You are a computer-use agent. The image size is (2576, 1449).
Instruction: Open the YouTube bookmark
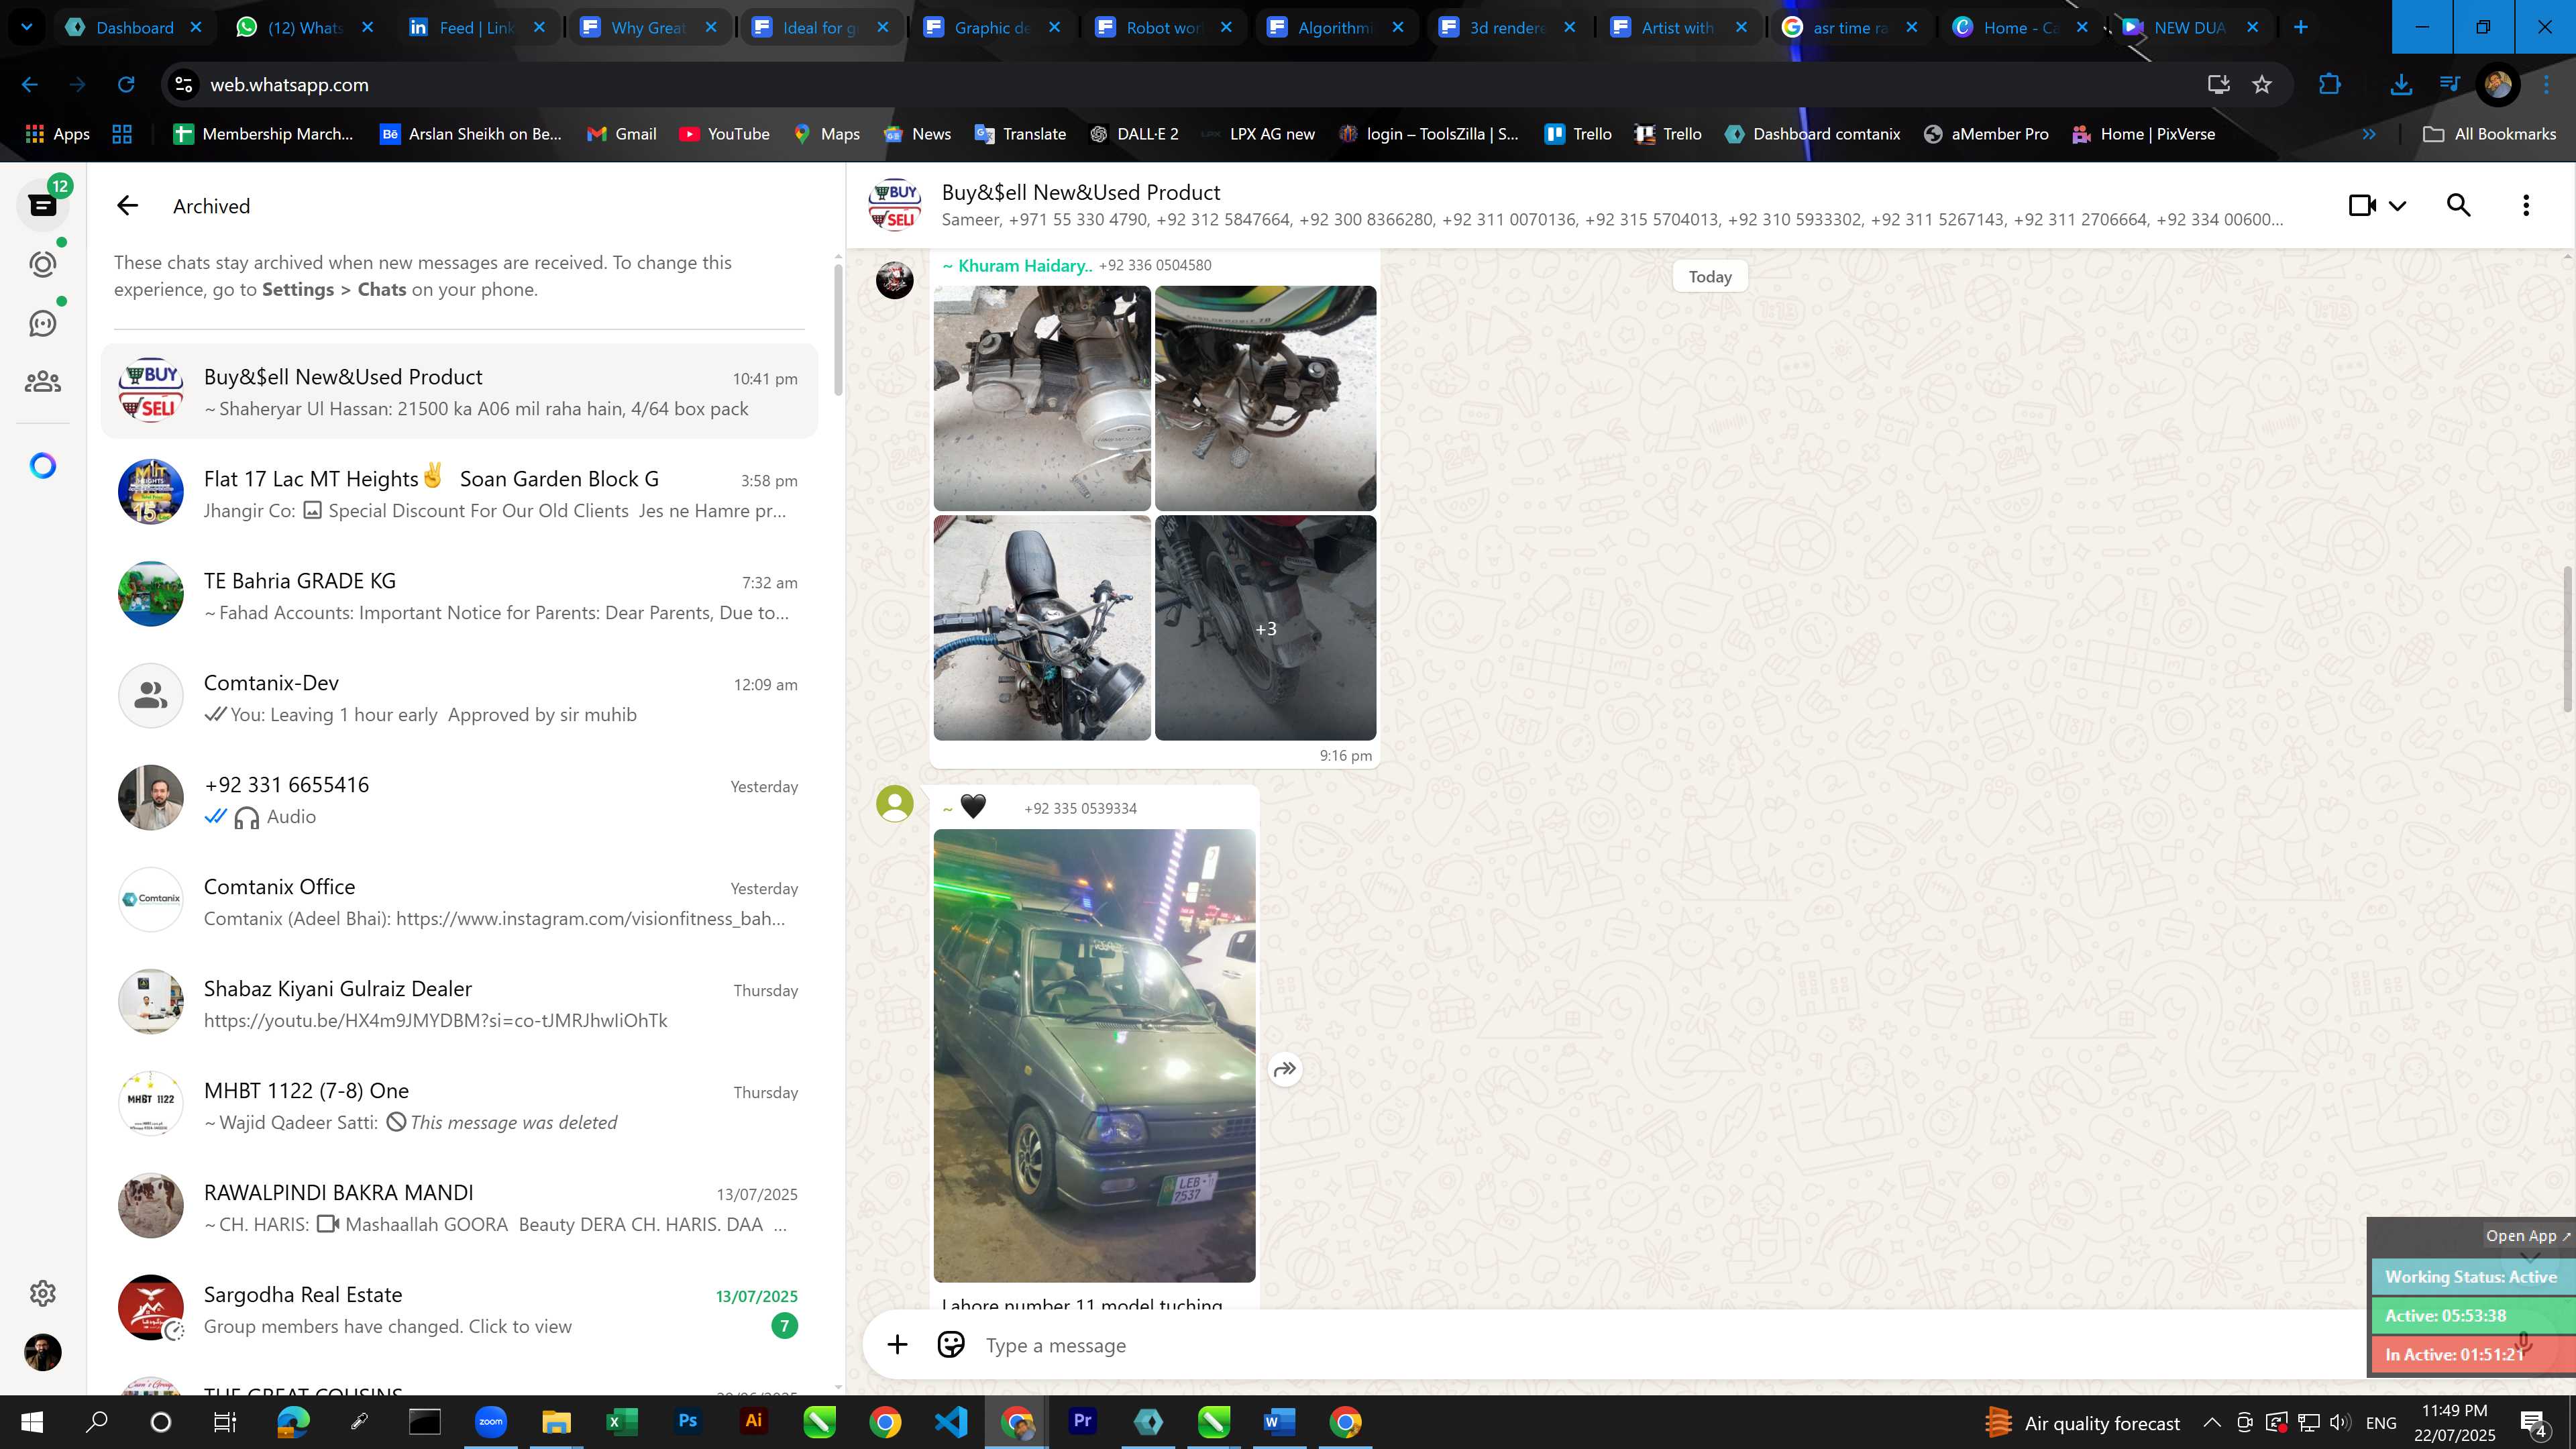tap(724, 134)
